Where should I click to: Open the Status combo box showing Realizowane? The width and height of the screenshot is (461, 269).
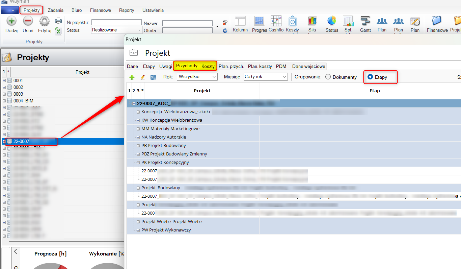click(117, 30)
